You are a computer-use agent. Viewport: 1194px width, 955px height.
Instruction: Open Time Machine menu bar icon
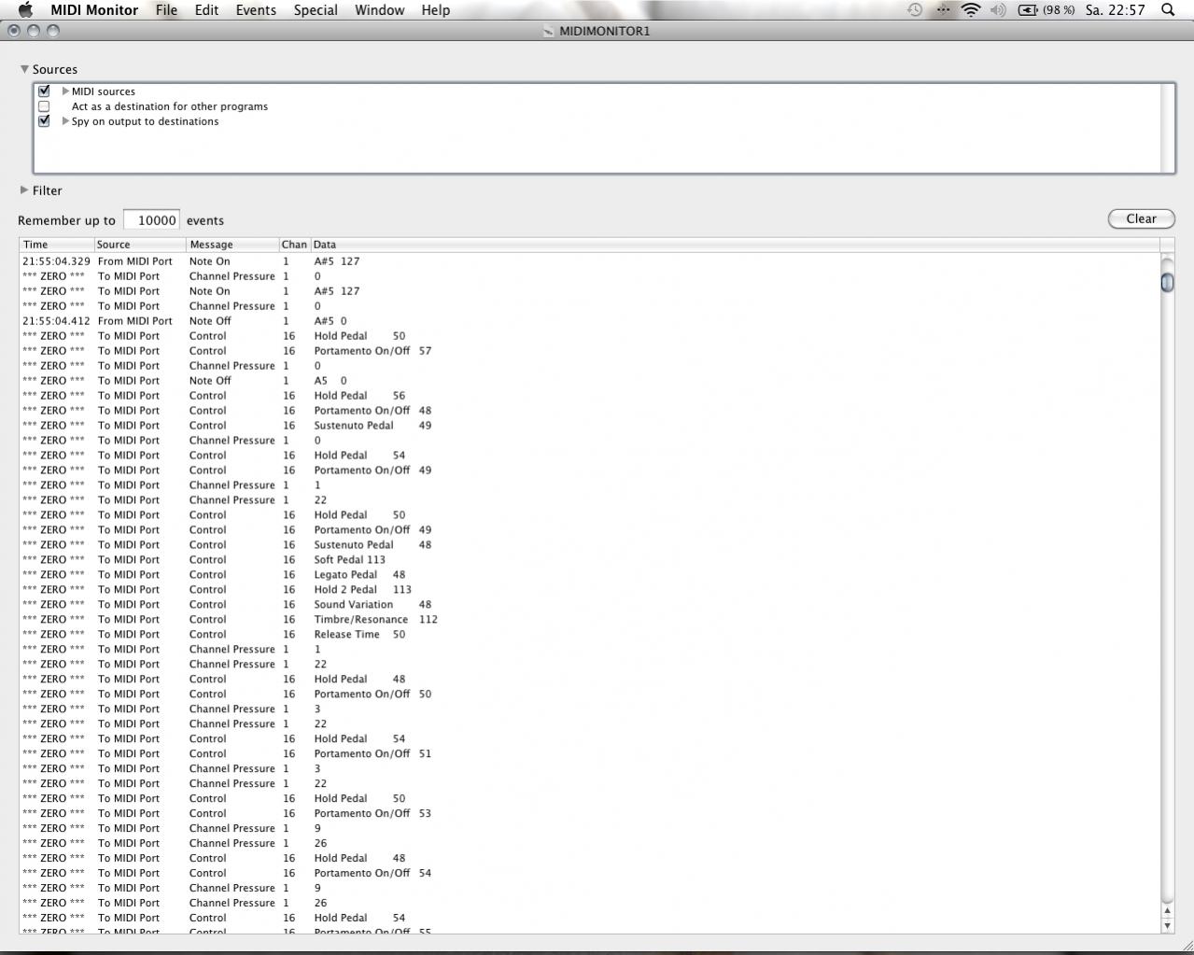[x=915, y=9]
